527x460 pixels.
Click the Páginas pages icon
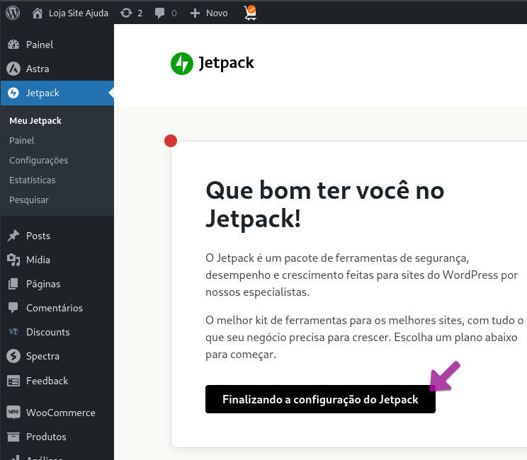coord(13,284)
